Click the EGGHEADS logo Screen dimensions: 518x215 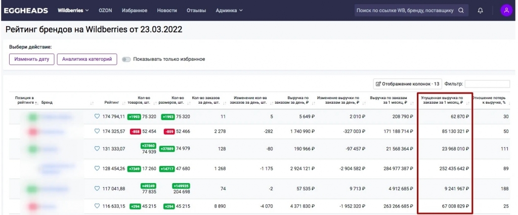pyautogui.click(x=26, y=11)
